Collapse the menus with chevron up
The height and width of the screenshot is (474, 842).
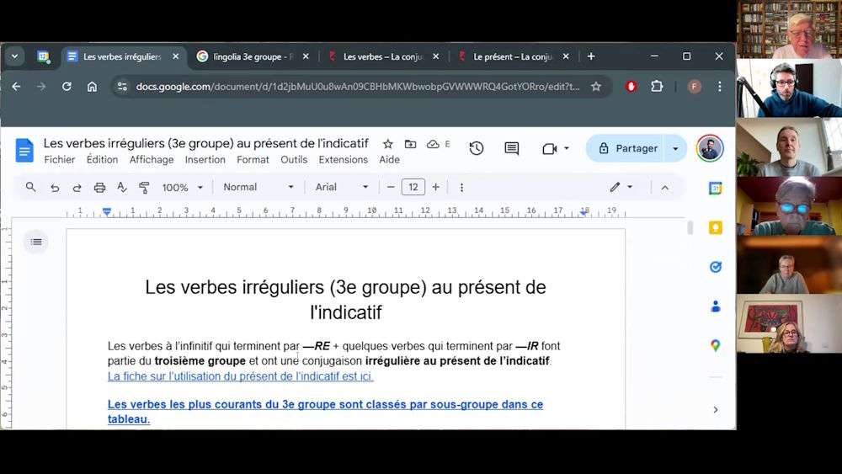coord(665,188)
